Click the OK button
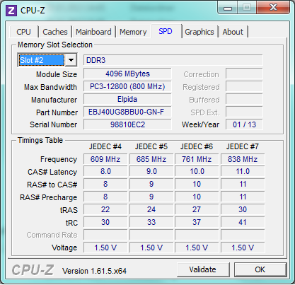Viewport: 295px width, 285px height. (260, 269)
